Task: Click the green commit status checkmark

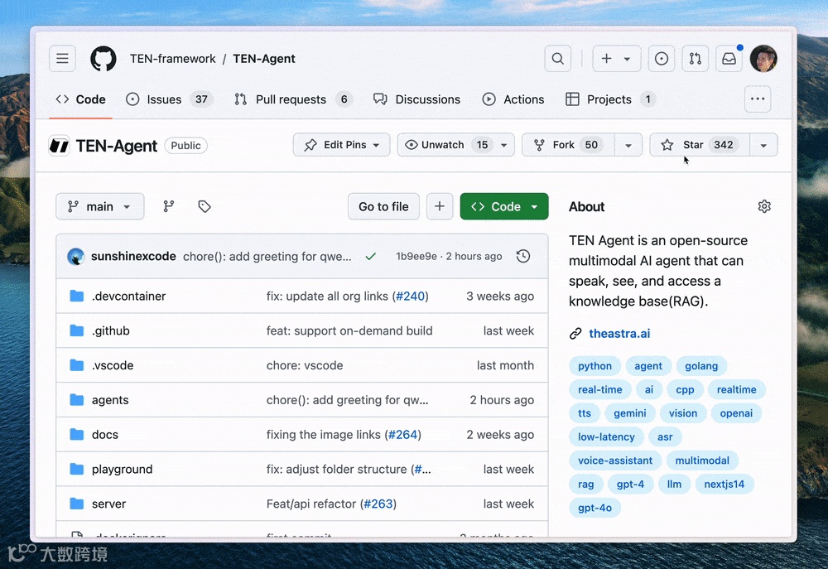Action: coord(371,256)
